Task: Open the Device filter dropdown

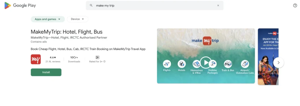Action: click(77, 19)
